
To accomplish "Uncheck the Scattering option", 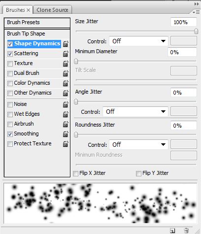I will point(10,54).
